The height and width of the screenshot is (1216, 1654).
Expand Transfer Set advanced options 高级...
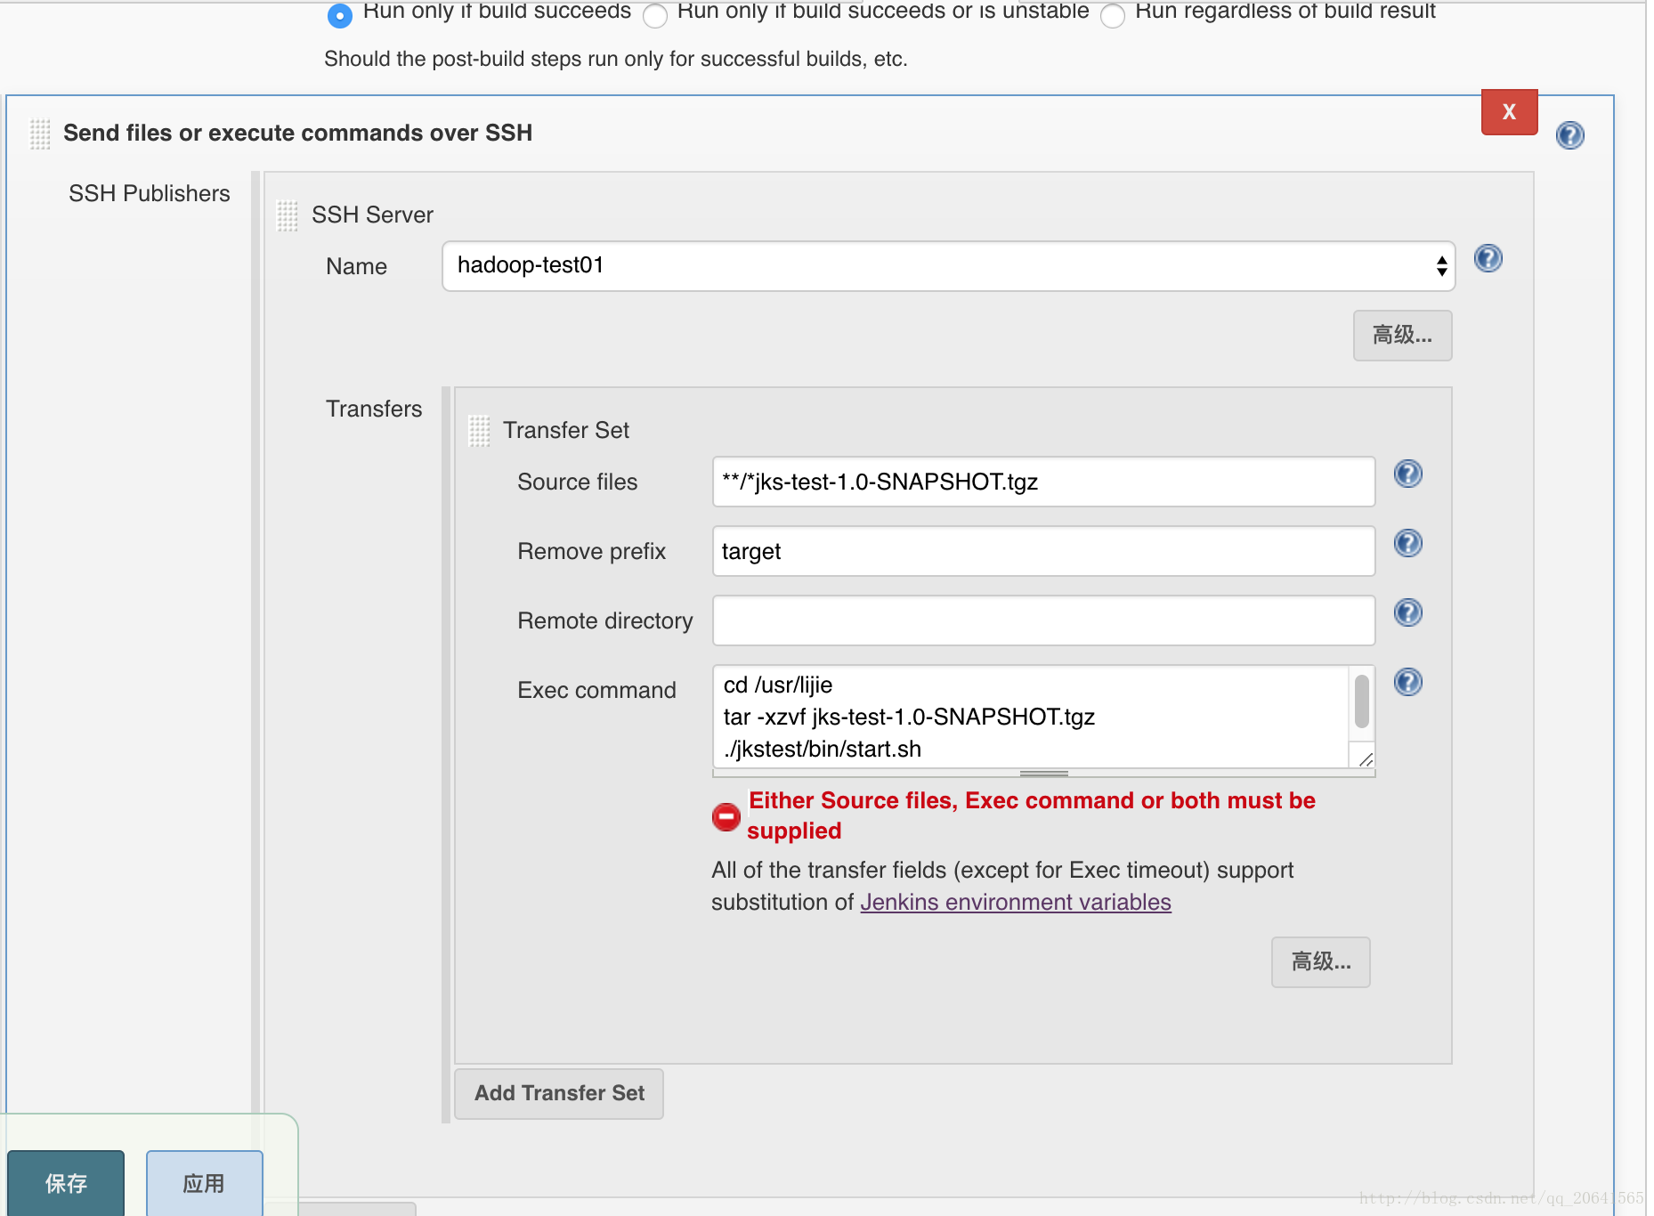[x=1320, y=961]
